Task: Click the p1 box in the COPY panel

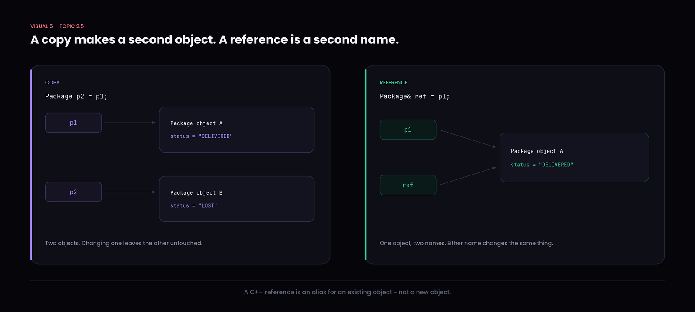Action: pos(73,123)
